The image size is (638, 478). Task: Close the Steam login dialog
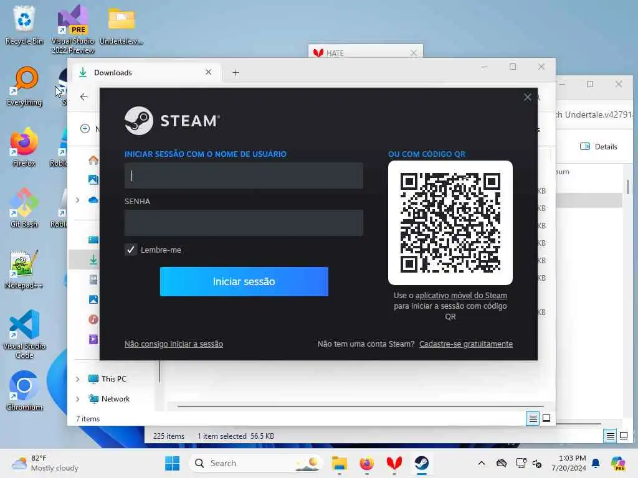(527, 97)
